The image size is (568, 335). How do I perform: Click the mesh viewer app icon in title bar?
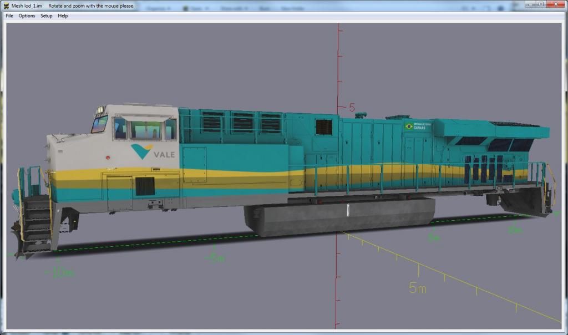click(6, 6)
